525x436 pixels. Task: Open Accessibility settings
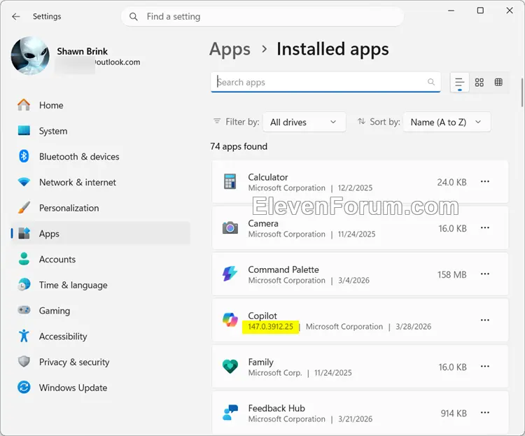pyautogui.click(x=100, y=336)
